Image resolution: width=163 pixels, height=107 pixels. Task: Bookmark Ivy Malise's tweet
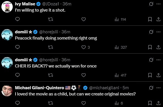(x=150, y=19)
